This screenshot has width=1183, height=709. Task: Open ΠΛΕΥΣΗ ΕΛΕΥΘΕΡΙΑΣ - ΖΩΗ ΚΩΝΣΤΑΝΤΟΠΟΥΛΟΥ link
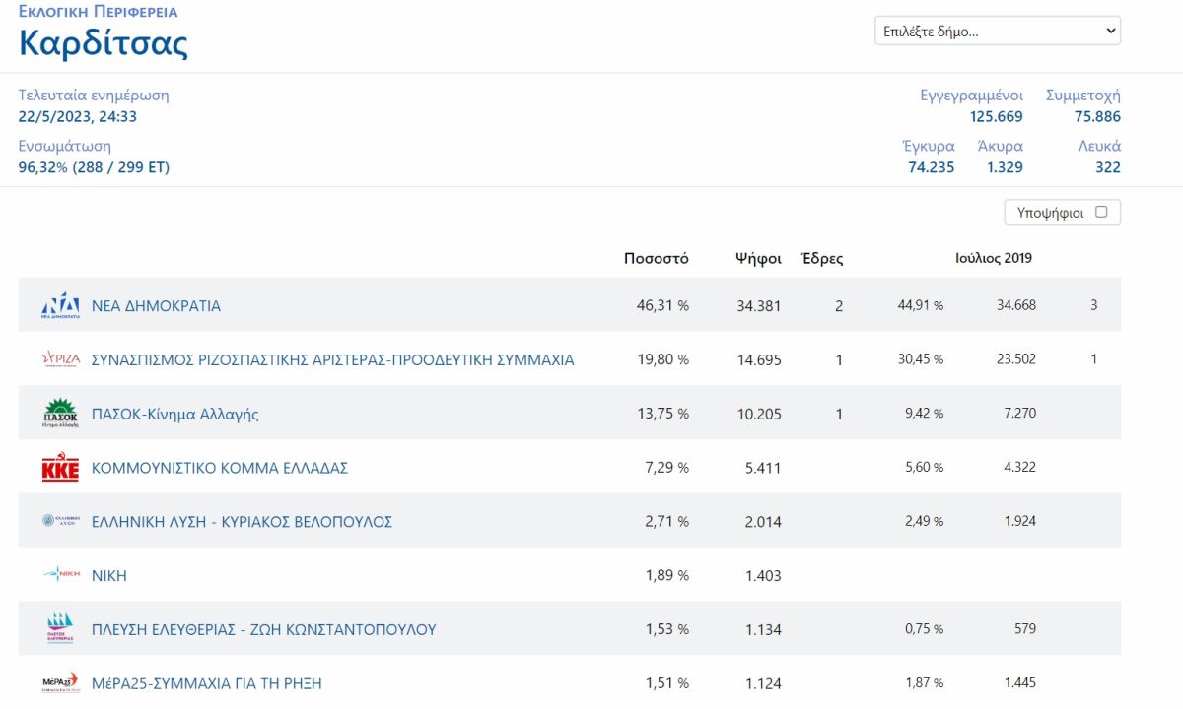[263, 629]
